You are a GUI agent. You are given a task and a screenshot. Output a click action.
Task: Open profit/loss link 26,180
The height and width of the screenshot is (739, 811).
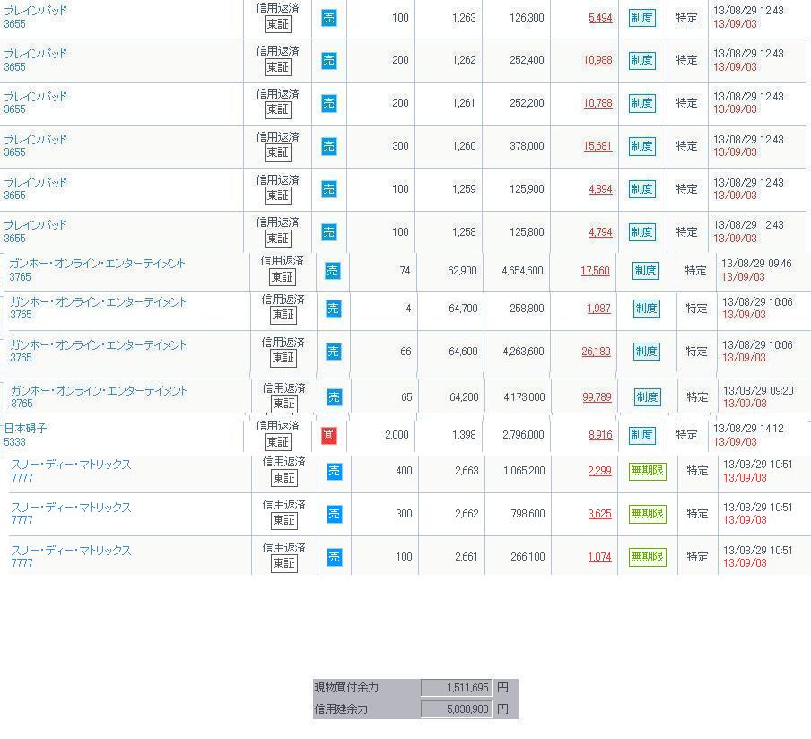coord(596,352)
